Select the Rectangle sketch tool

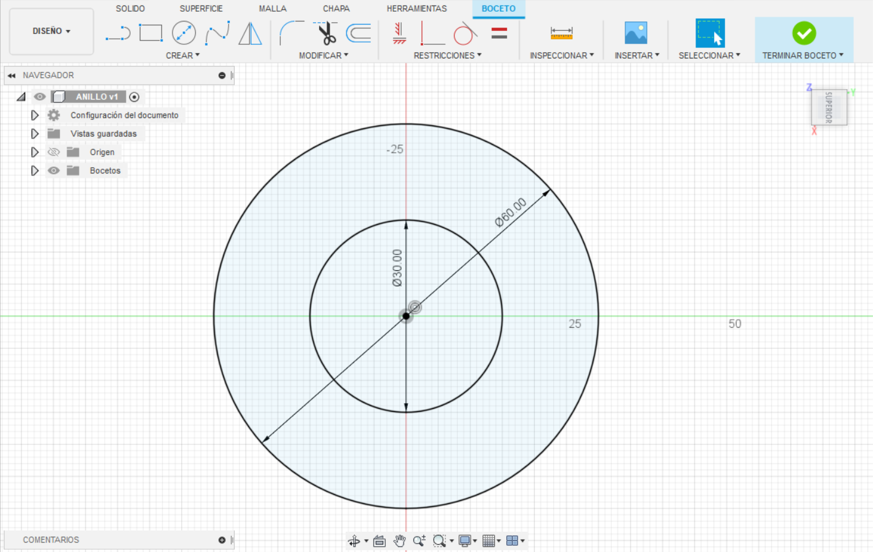pyautogui.click(x=150, y=33)
